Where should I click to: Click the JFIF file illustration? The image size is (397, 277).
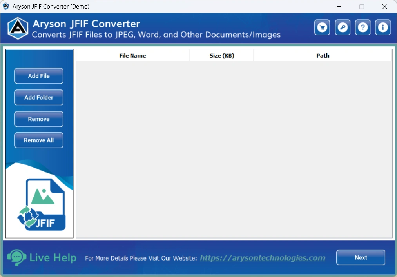[42, 204]
